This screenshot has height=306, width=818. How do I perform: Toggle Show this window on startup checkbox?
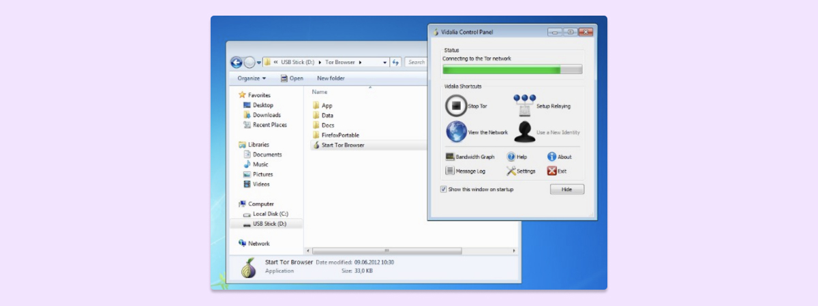pyautogui.click(x=443, y=189)
